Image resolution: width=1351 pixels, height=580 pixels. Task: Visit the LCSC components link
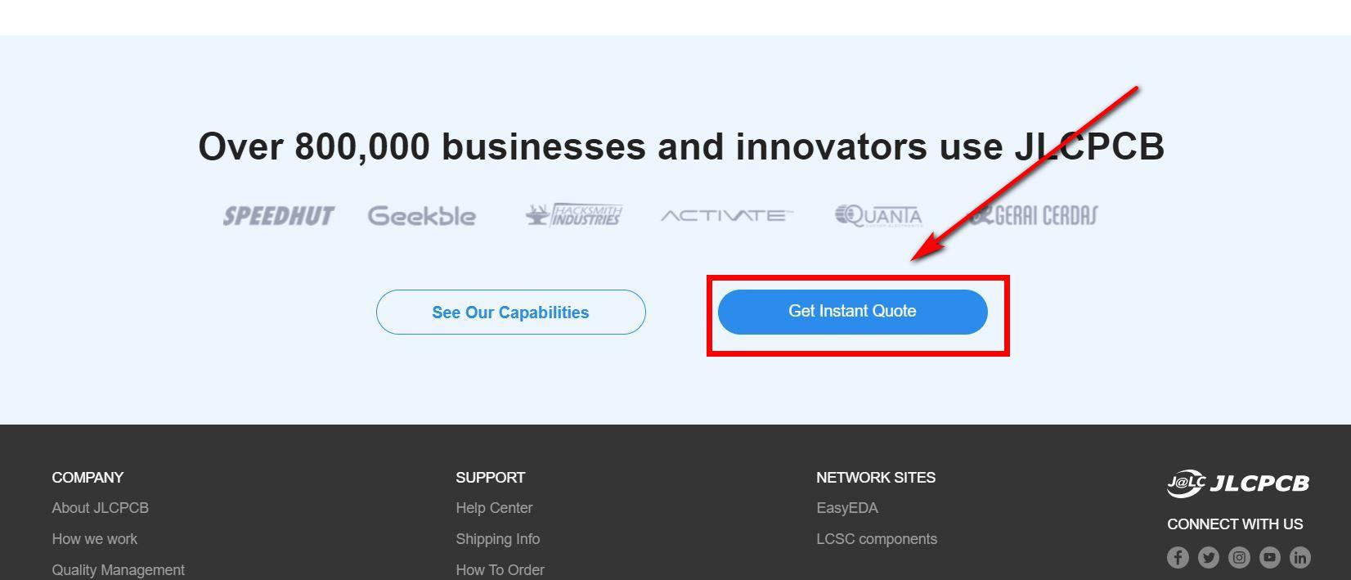[877, 539]
